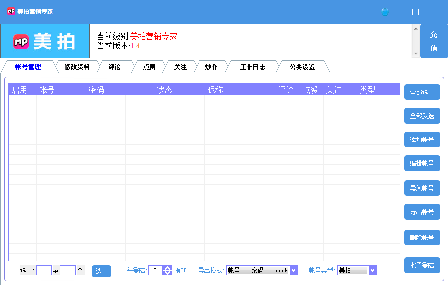Import accounts with 导入帐号
Viewport: 448px width, 285px height.
click(422, 188)
